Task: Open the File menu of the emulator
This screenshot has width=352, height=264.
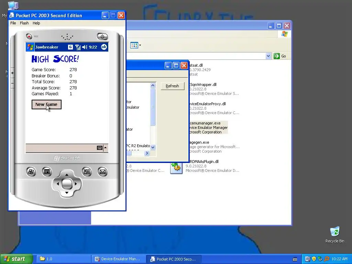Action: click(13, 23)
